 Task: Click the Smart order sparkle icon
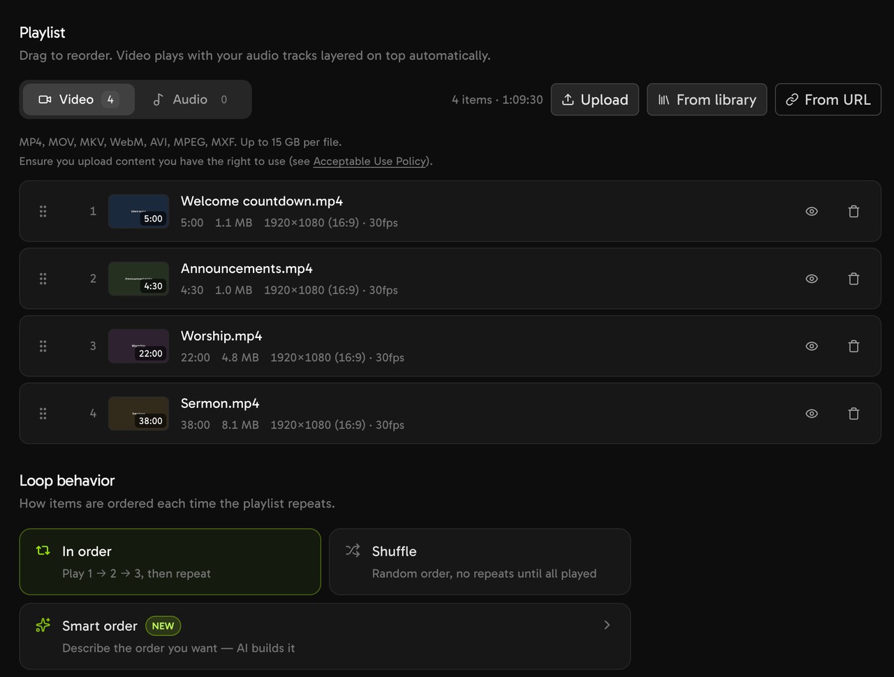(43, 625)
